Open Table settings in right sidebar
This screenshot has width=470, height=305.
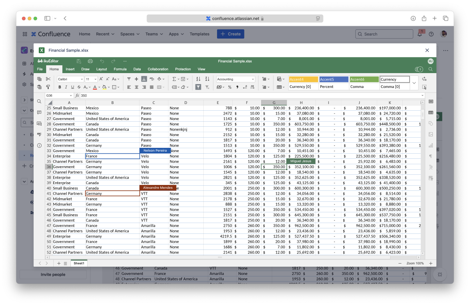[x=431, y=113]
